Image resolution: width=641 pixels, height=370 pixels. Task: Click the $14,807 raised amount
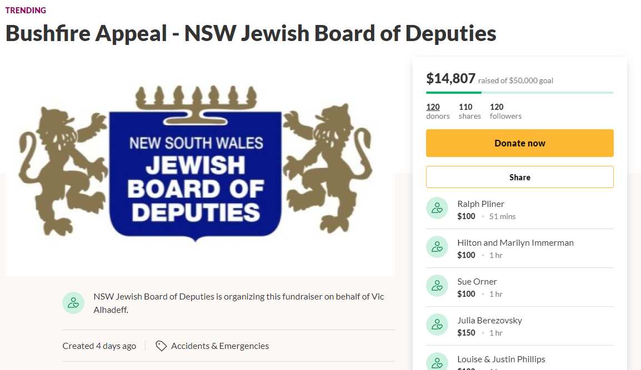click(x=450, y=79)
